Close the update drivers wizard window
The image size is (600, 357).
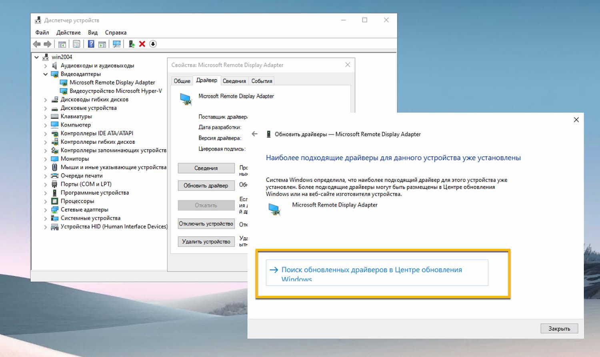(576, 120)
